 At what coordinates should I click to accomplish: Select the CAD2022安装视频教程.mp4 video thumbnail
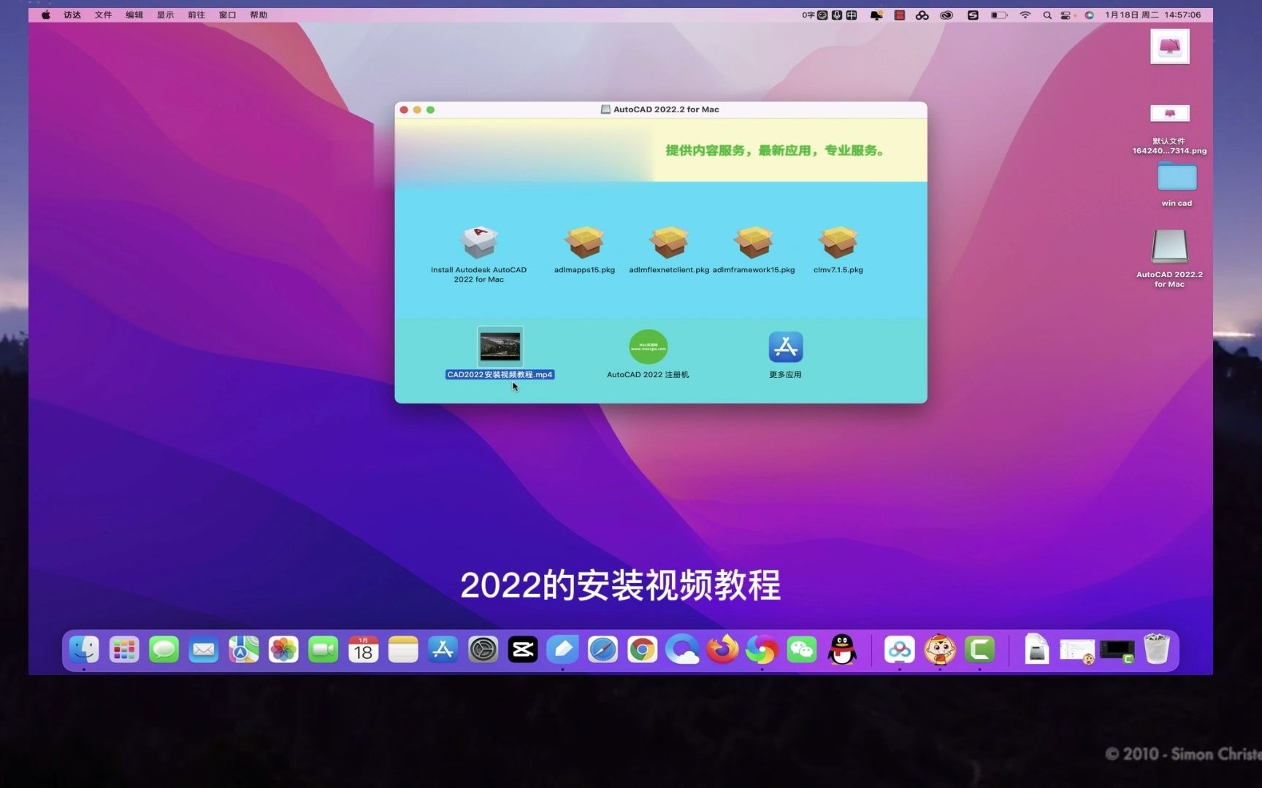tap(500, 347)
